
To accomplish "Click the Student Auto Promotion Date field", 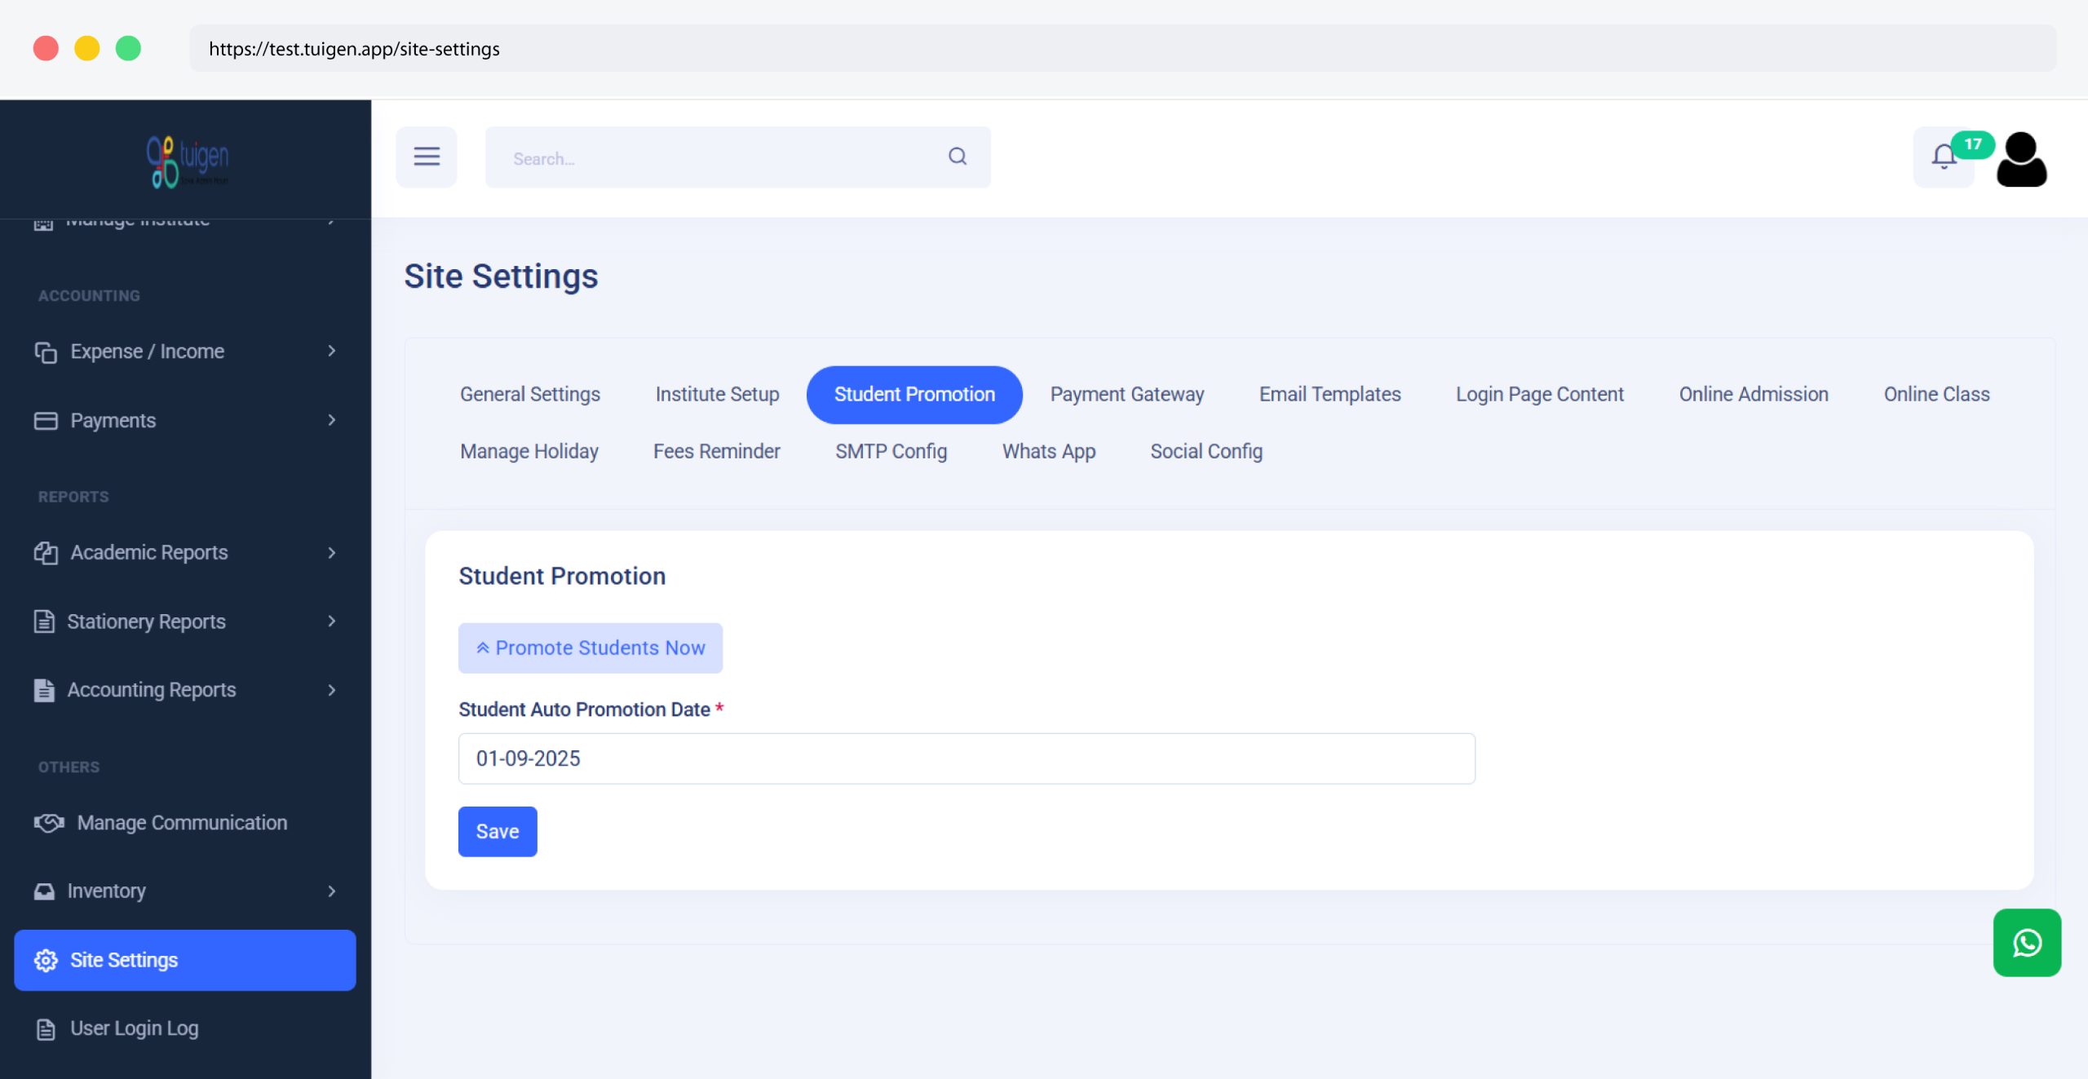I will pyautogui.click(x=966, y=758).
